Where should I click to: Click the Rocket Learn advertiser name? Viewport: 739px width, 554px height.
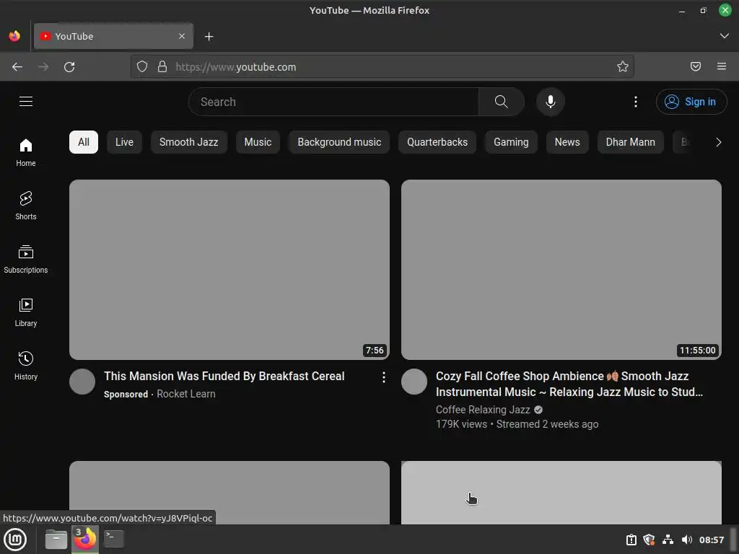185,394
